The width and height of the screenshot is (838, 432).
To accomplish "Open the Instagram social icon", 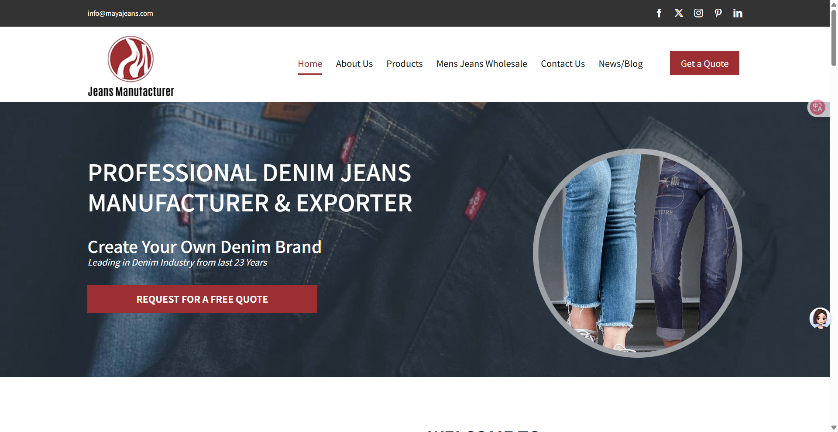I will point(698,13).
